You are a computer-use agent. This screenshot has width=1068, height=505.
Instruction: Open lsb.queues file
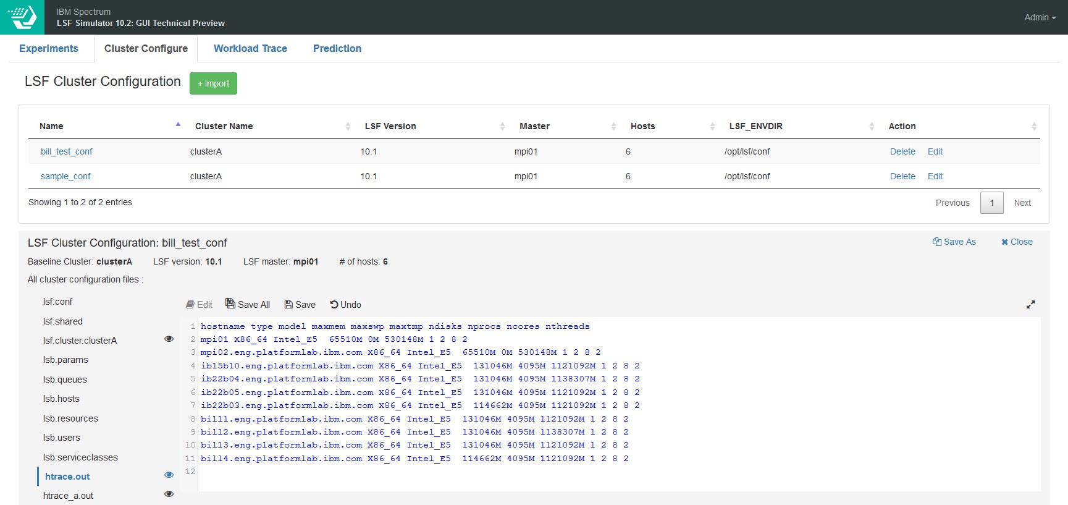pyautogui.click(x=65, y=380)
